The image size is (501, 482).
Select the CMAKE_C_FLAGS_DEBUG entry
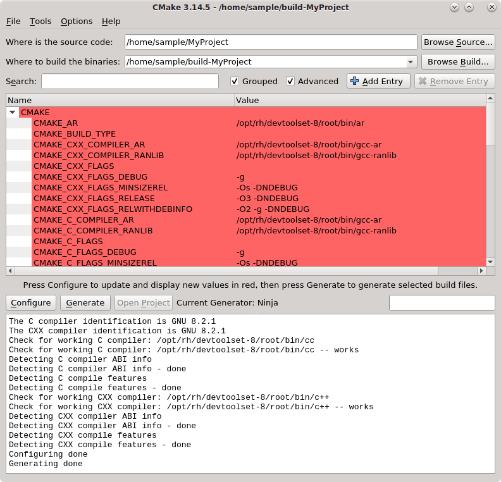tap(85, 252)
